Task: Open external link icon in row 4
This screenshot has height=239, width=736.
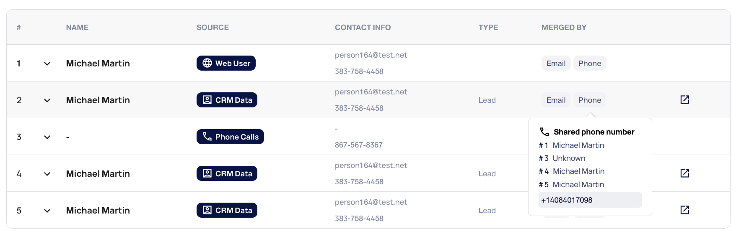Action: [684, 173]
